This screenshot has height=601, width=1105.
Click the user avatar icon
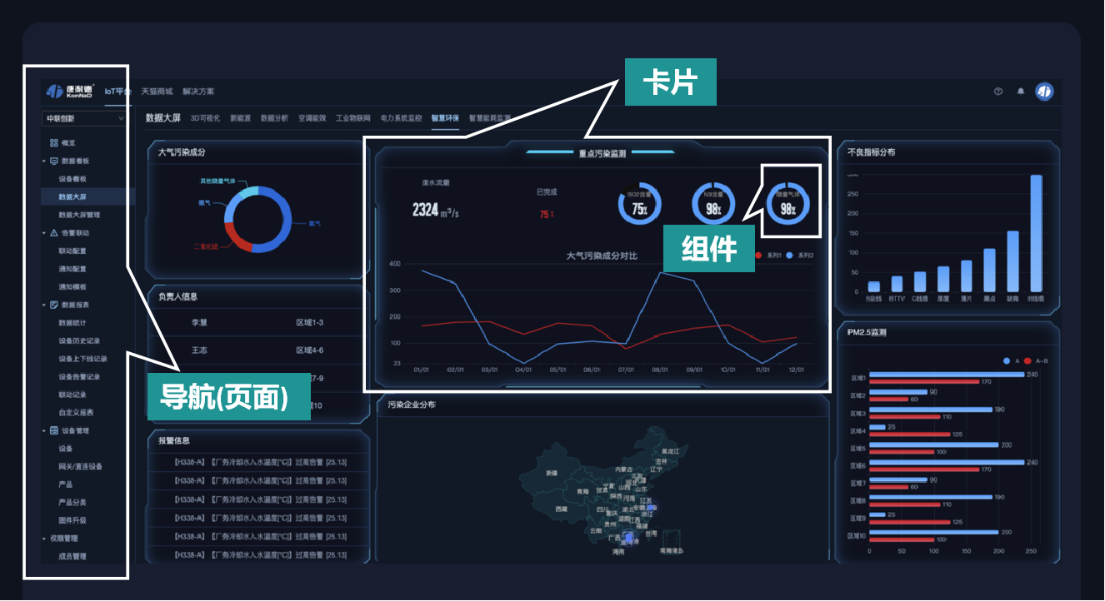point(1044,92)
